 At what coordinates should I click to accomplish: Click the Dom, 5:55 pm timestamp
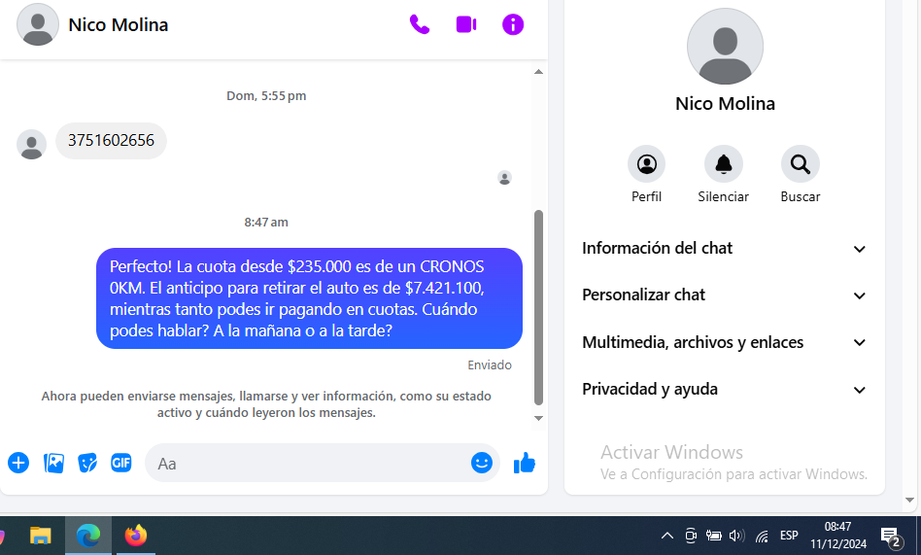266,96
